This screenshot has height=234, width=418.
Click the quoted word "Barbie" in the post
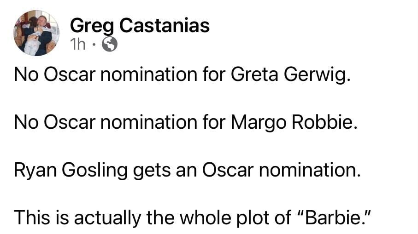[334, 217]
